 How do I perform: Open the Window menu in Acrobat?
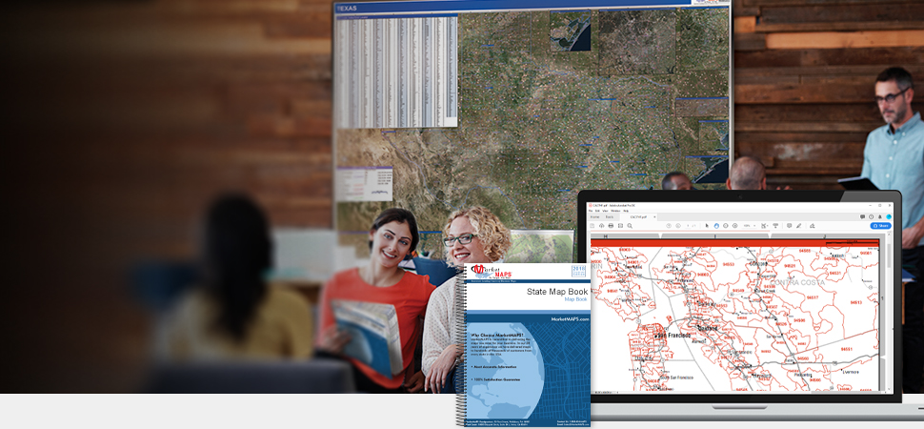[x=615, y=211]
